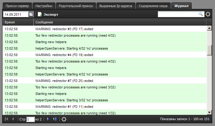Select the Родительский прокси tab

coord(76,6)
